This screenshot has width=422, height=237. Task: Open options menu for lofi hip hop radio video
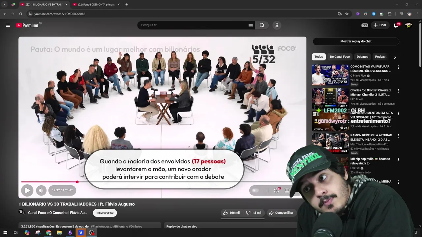[398, 160]
